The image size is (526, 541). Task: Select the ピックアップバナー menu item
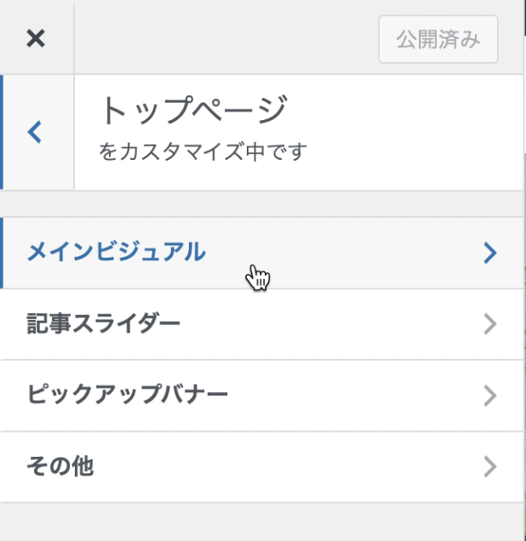tap(128, 396)
